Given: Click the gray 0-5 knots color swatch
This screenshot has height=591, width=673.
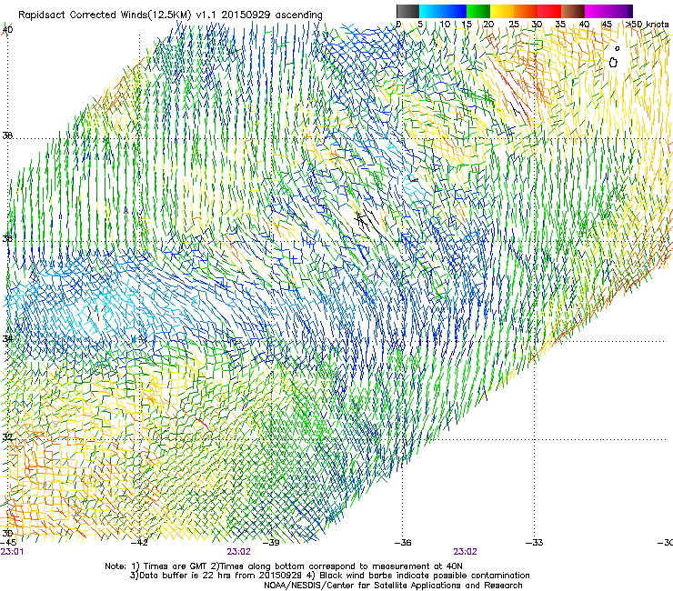Looking at the screenshot, I should pyautogui.click(x=407, y=11).
